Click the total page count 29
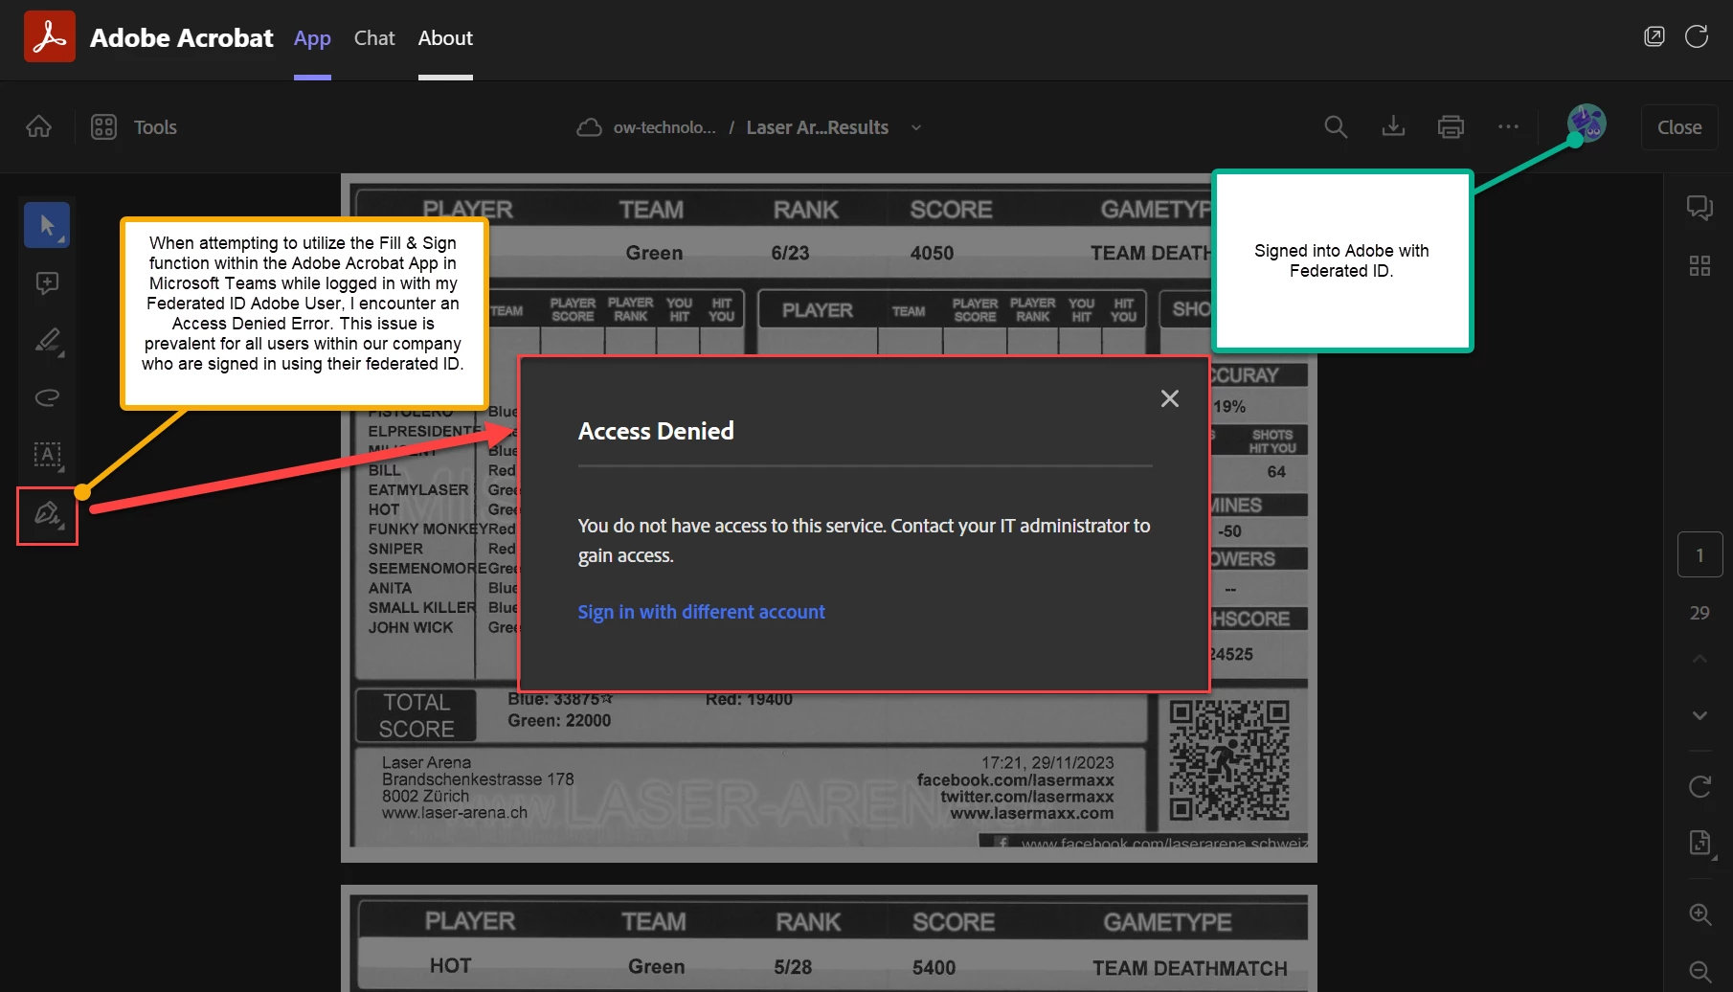This screenshot has height=992, width=1733. 1699,613
